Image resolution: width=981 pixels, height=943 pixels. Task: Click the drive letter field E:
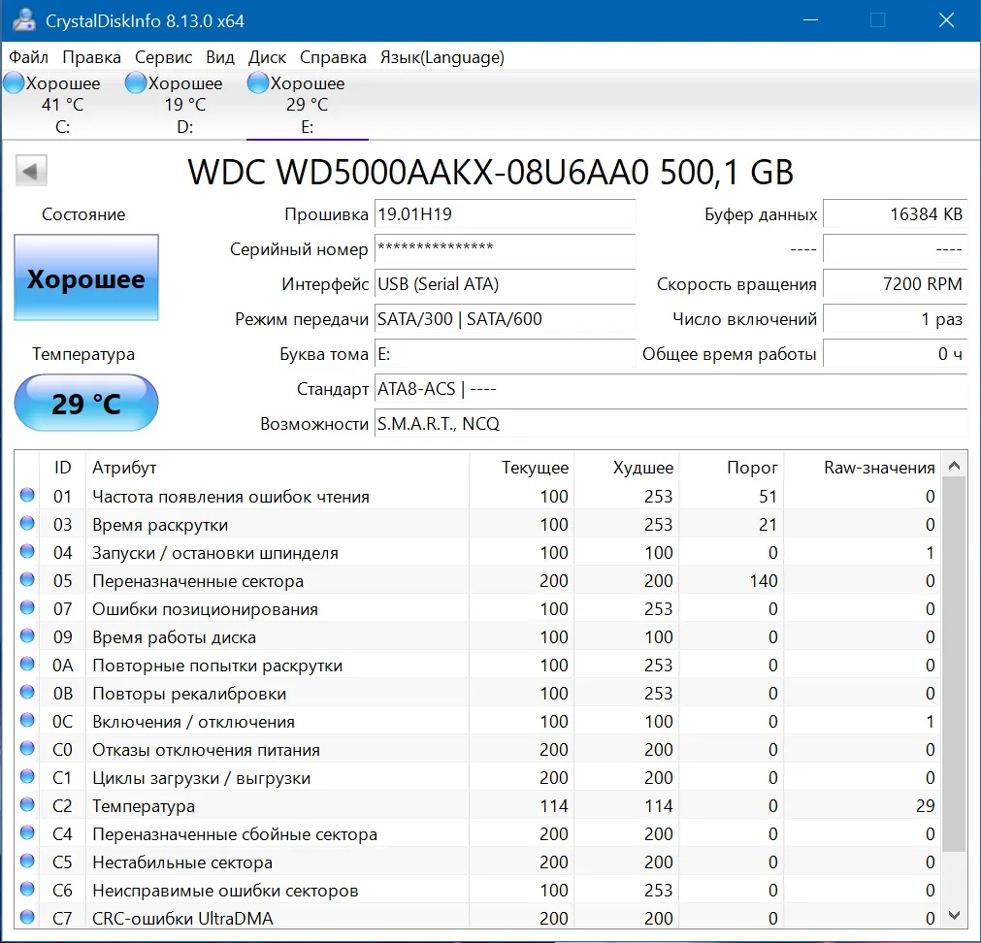(505, 354)
